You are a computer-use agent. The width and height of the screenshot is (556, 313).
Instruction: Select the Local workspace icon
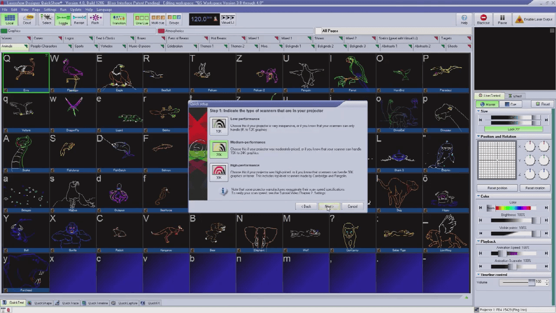[10, 20]
